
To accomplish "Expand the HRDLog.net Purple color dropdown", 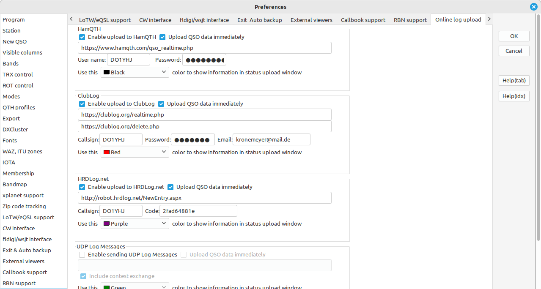I will 135,224.
